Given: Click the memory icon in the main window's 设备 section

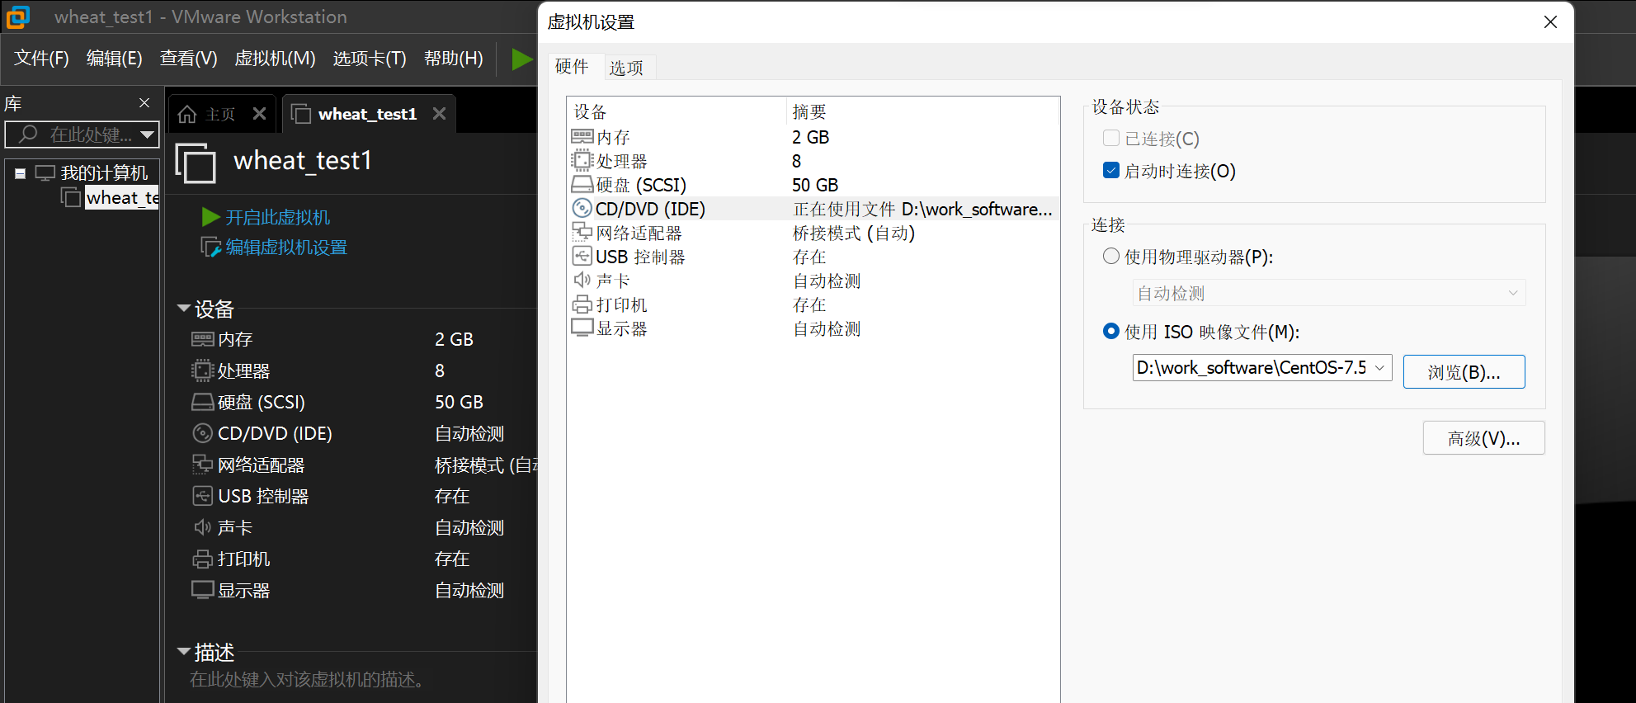Looking at the screenshot, I should (x=203, y=339).
